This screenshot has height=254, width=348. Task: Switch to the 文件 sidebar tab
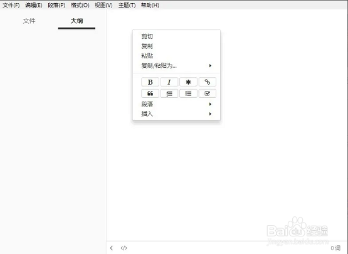point(29,21)
